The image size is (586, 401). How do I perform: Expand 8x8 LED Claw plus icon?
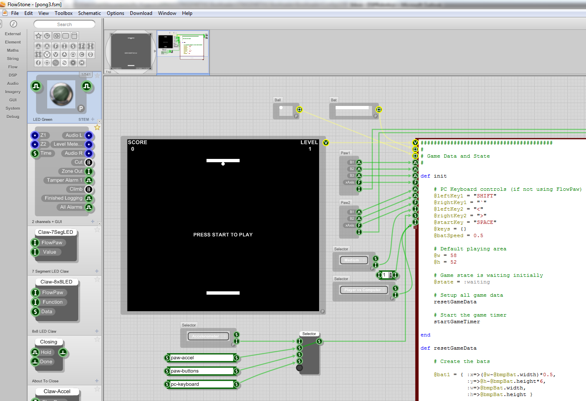(x=97, y=331)
